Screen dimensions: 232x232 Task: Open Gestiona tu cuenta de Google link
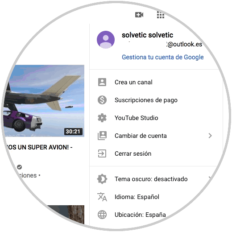(163, 57)
